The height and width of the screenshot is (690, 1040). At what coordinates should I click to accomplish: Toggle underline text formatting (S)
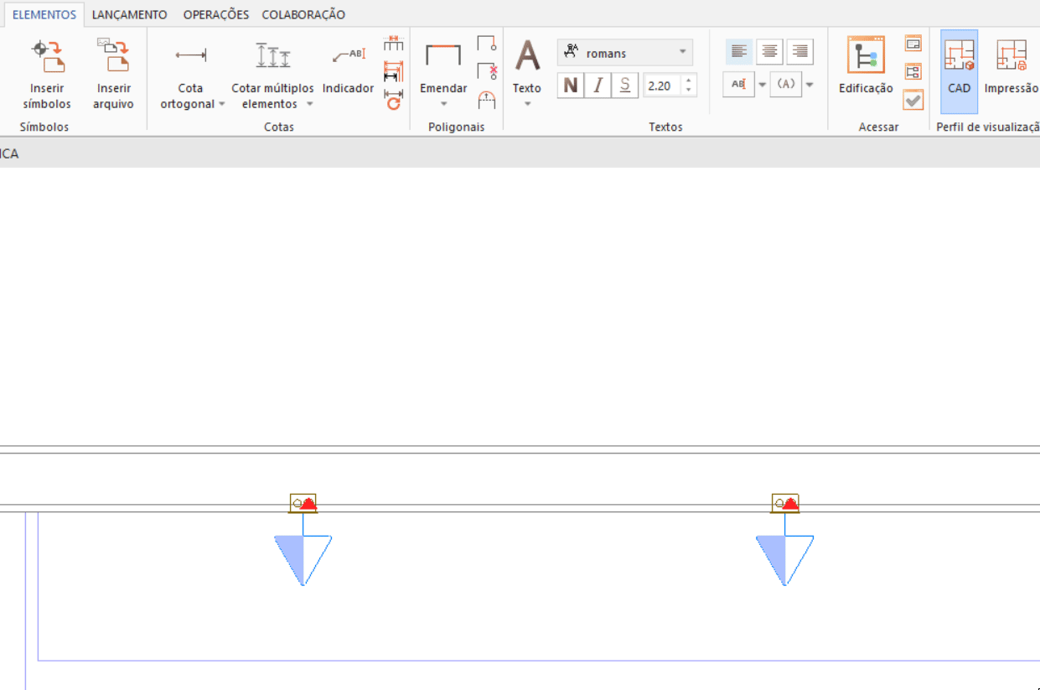pyautogui.click(x=625, y=86)
